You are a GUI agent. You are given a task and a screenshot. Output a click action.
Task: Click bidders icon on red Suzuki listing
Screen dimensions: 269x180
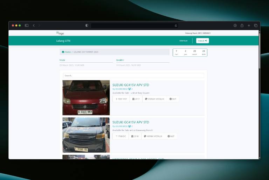click(x=130, y=89)
